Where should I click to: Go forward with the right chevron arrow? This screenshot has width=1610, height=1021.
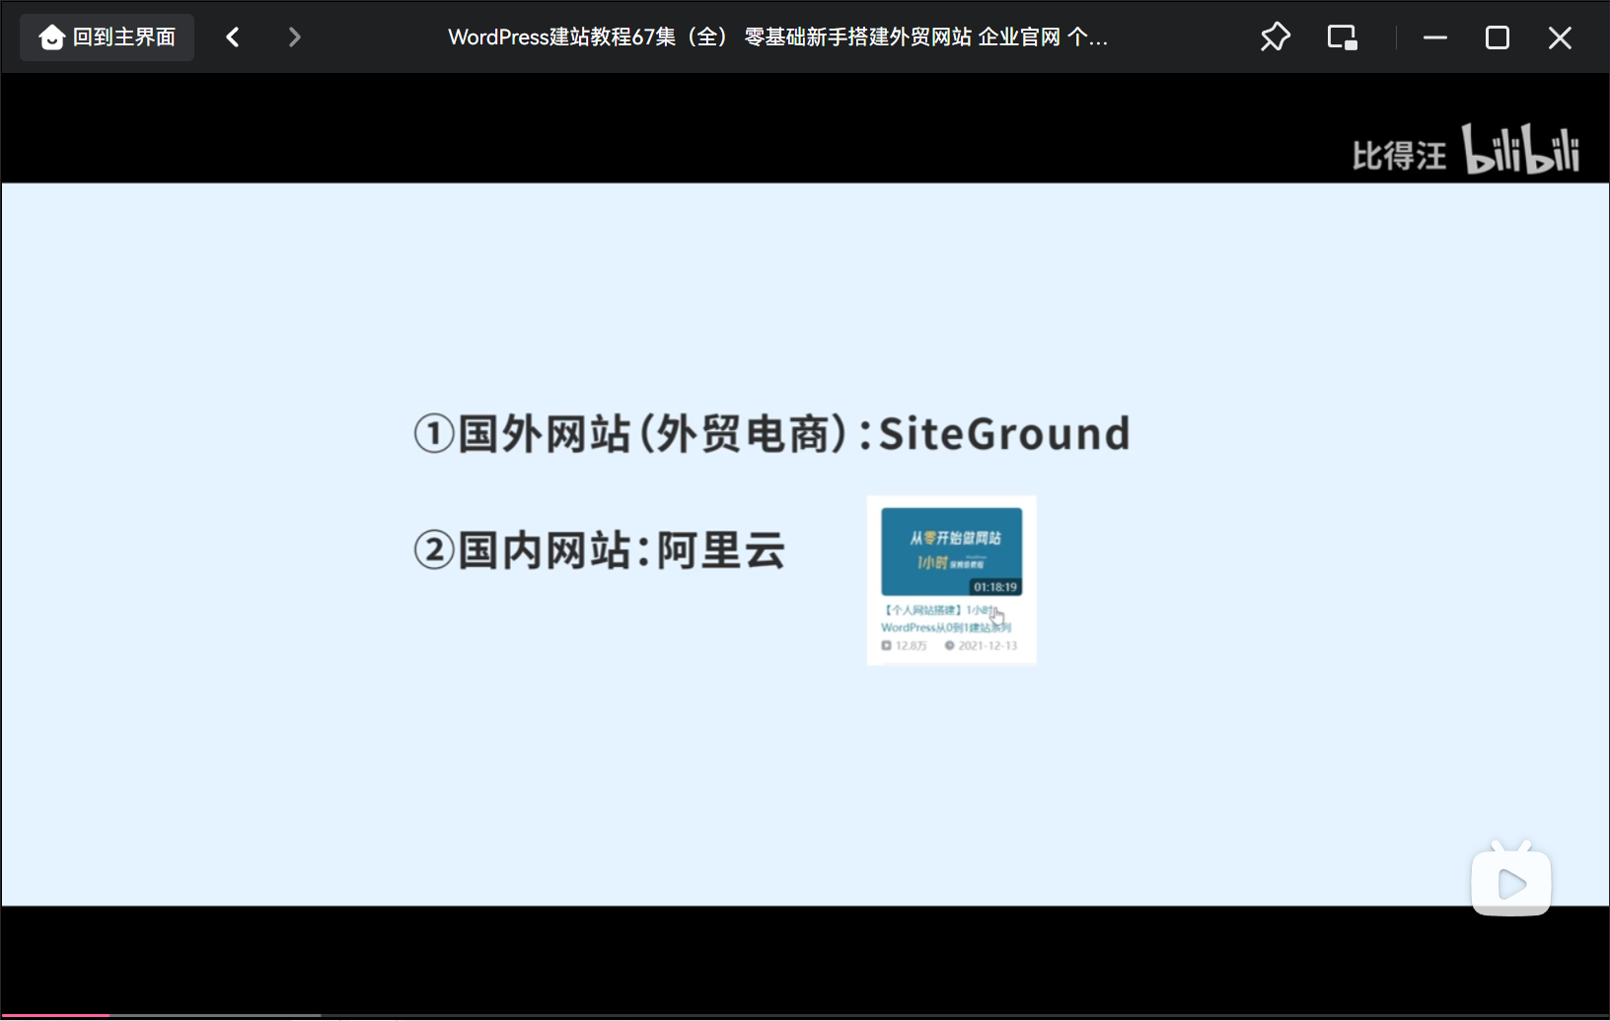click(x=294, y=37)
